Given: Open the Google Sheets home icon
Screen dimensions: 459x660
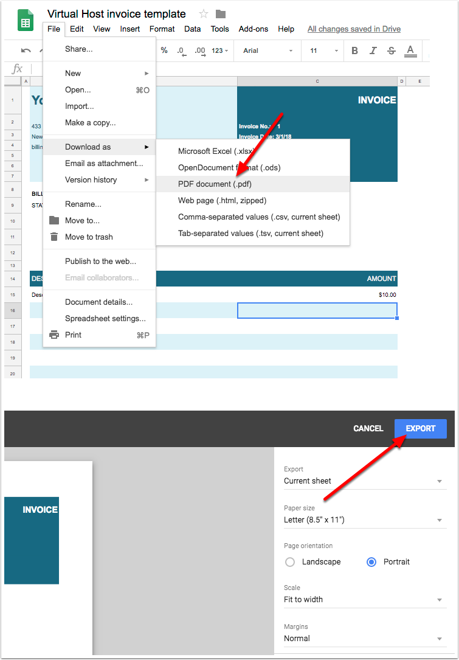Looking at the screenshot, I should point(26,20).
